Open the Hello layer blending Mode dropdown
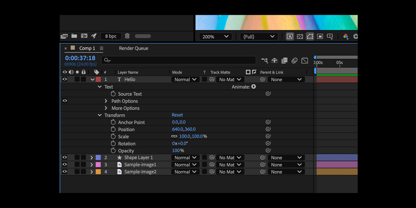This screenshot has height=208, width=416. coord(185,79)
